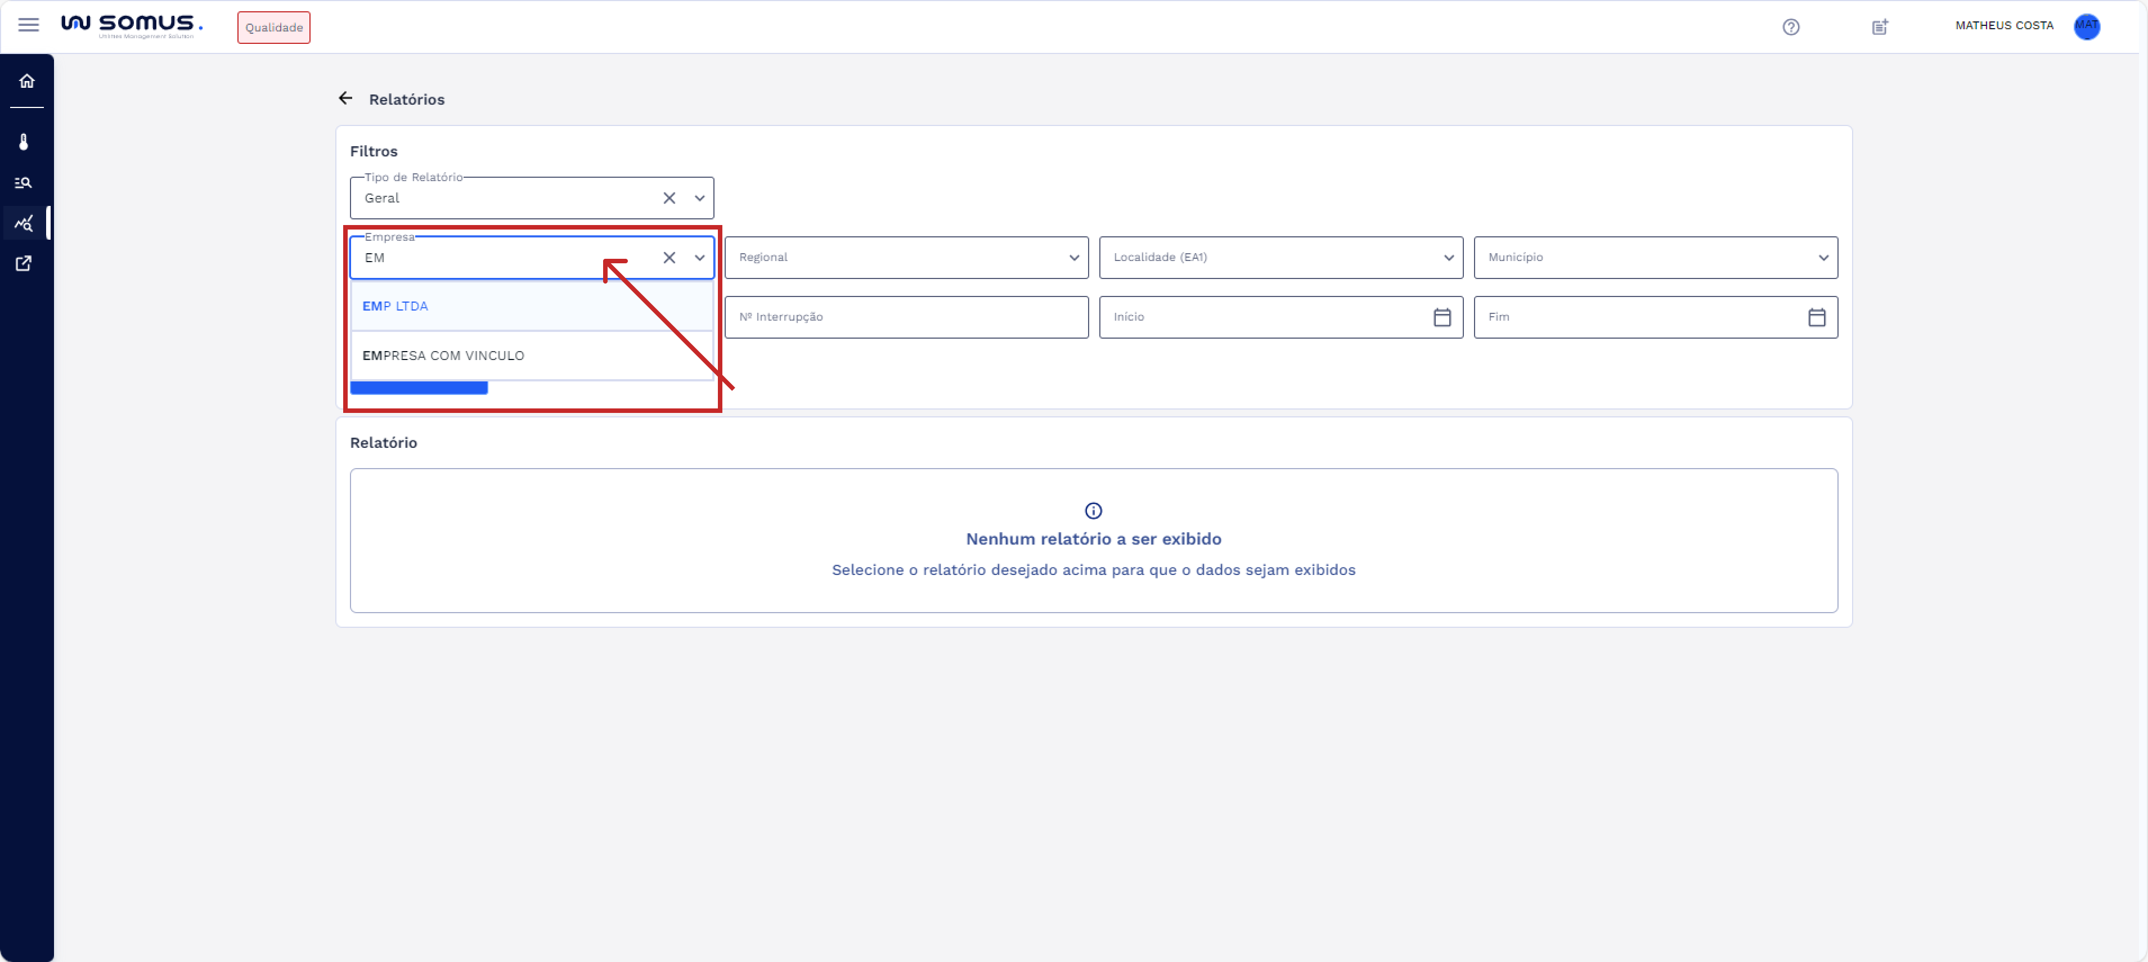Viewport: 2148px width, 962px height.
Task: Clear the Empresa field text
Action: (669, 258)
